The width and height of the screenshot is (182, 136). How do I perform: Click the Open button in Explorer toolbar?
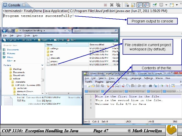43,40
